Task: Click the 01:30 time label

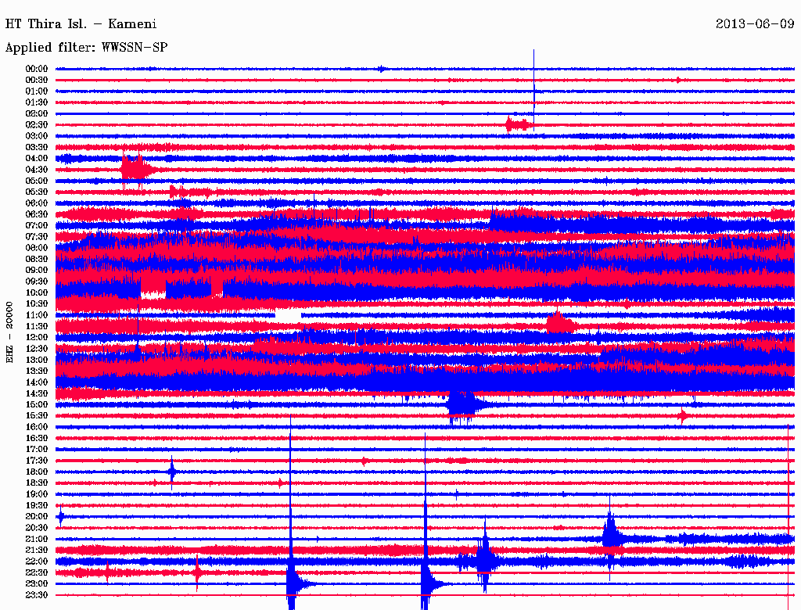Action: 37,102
